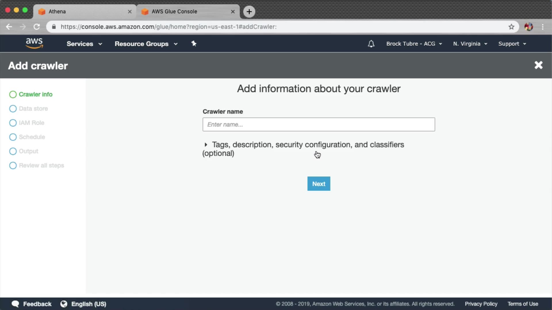This screenshot has height=310, width=552.
Task: Open the Brock Tubre - ACG account dropdown
Action: pyautogui.click(x=414, y=44)
